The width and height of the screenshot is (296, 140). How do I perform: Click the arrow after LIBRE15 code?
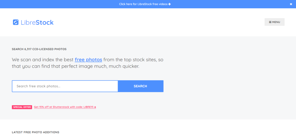tap(95, 107)
